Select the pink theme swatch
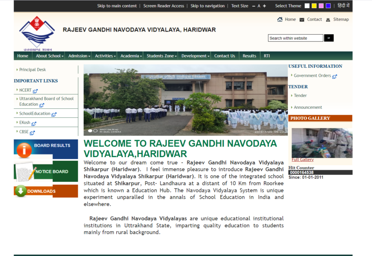 tap(321, 6)
